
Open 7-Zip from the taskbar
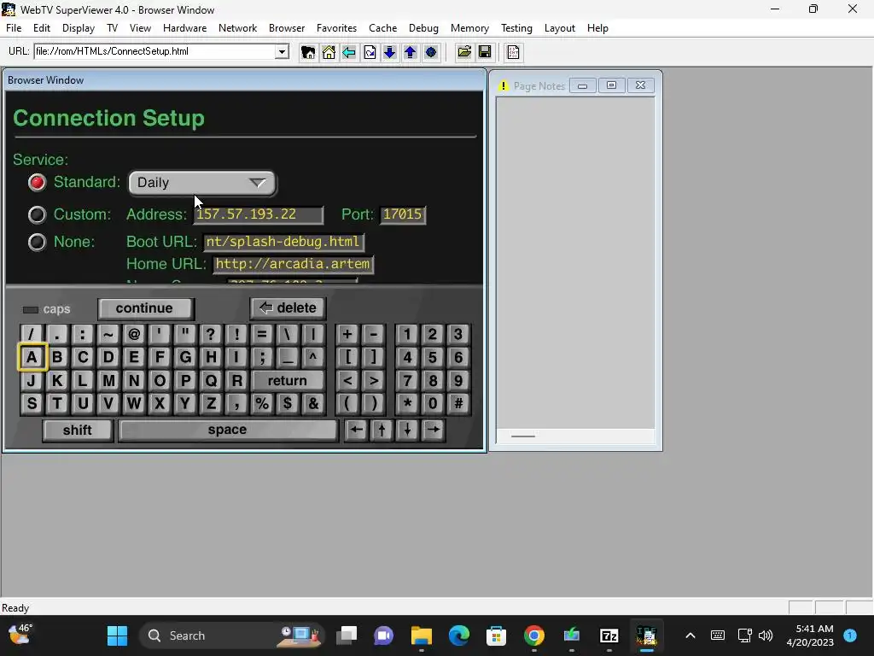point(609,635)
